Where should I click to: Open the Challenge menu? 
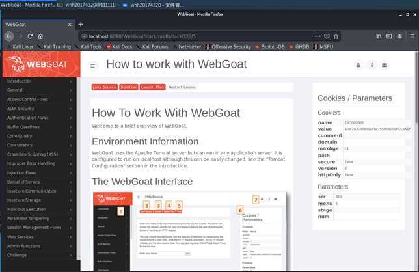[39, 255]
